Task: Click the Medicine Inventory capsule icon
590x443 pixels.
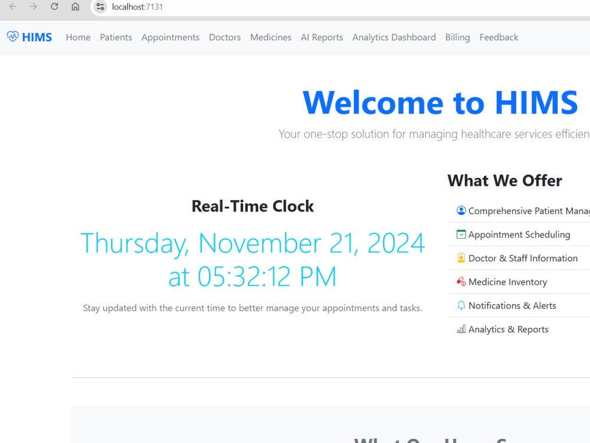Action: [461, 282]
